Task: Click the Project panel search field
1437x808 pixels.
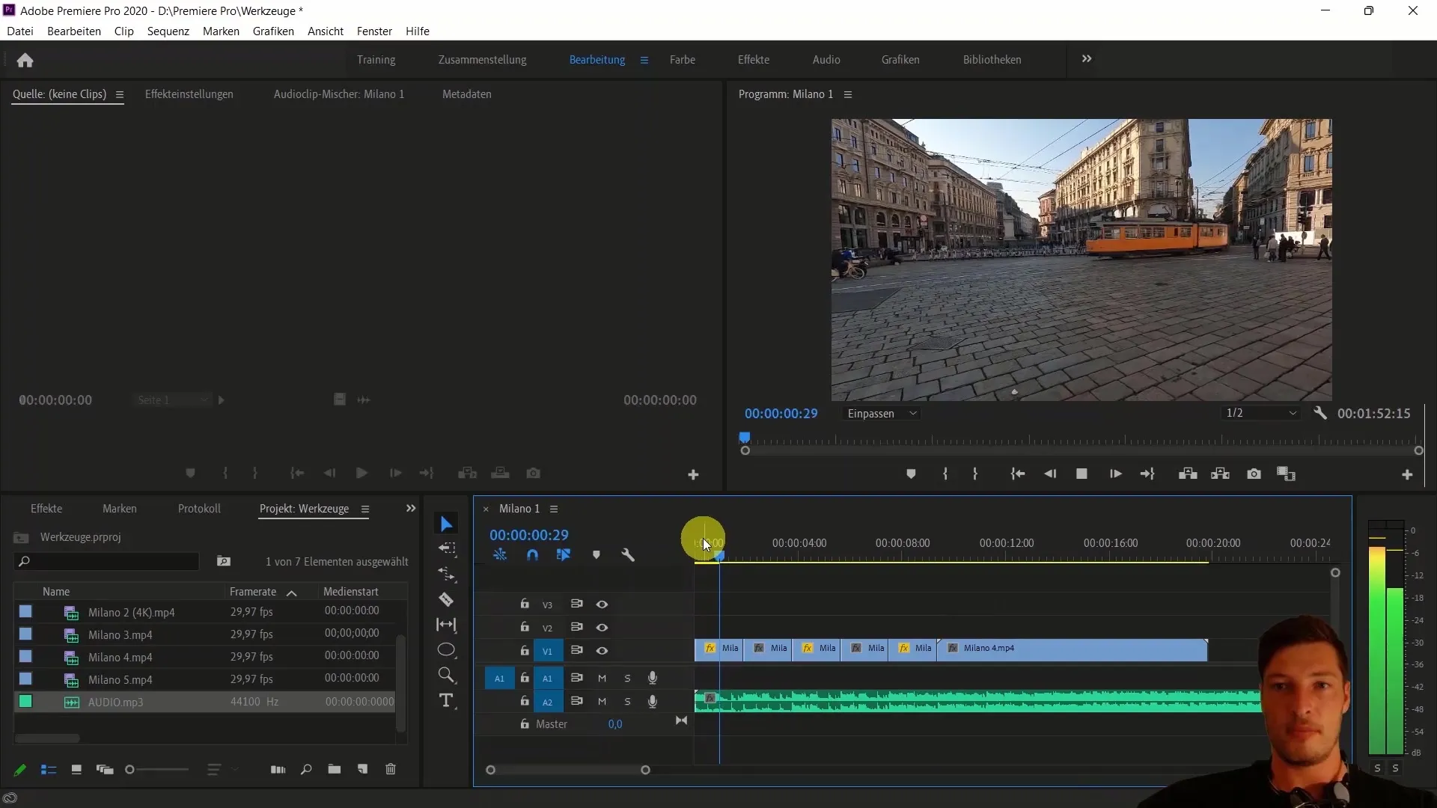Action: (107, 561)
